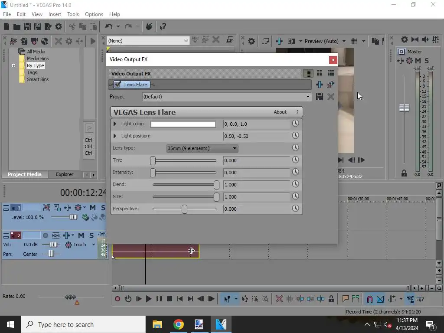Switch to the Project Media tab
Screen dimensions: 444x333
click(24, 174)
